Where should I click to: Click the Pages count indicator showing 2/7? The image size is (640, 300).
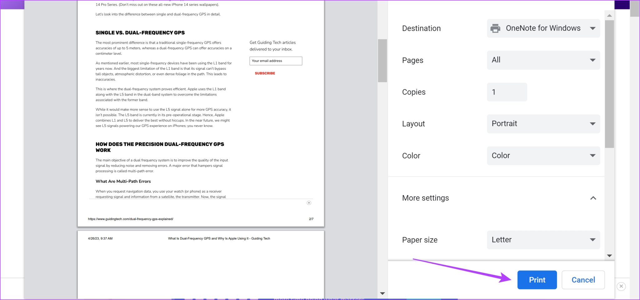[311, 219]
